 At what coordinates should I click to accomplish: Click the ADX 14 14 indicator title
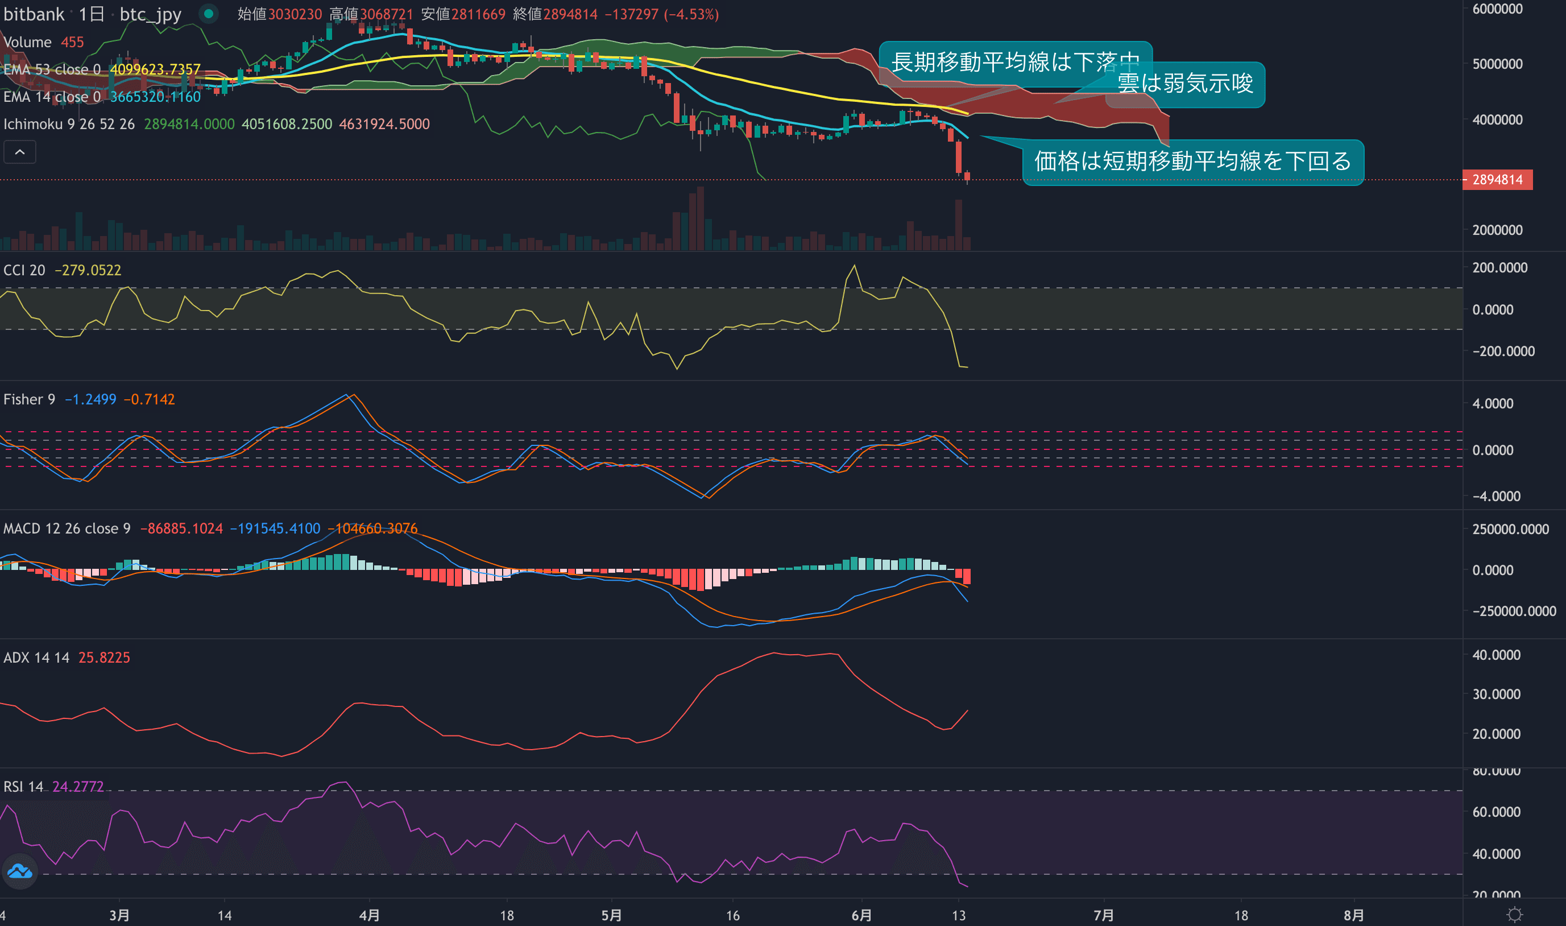point(36,658)
